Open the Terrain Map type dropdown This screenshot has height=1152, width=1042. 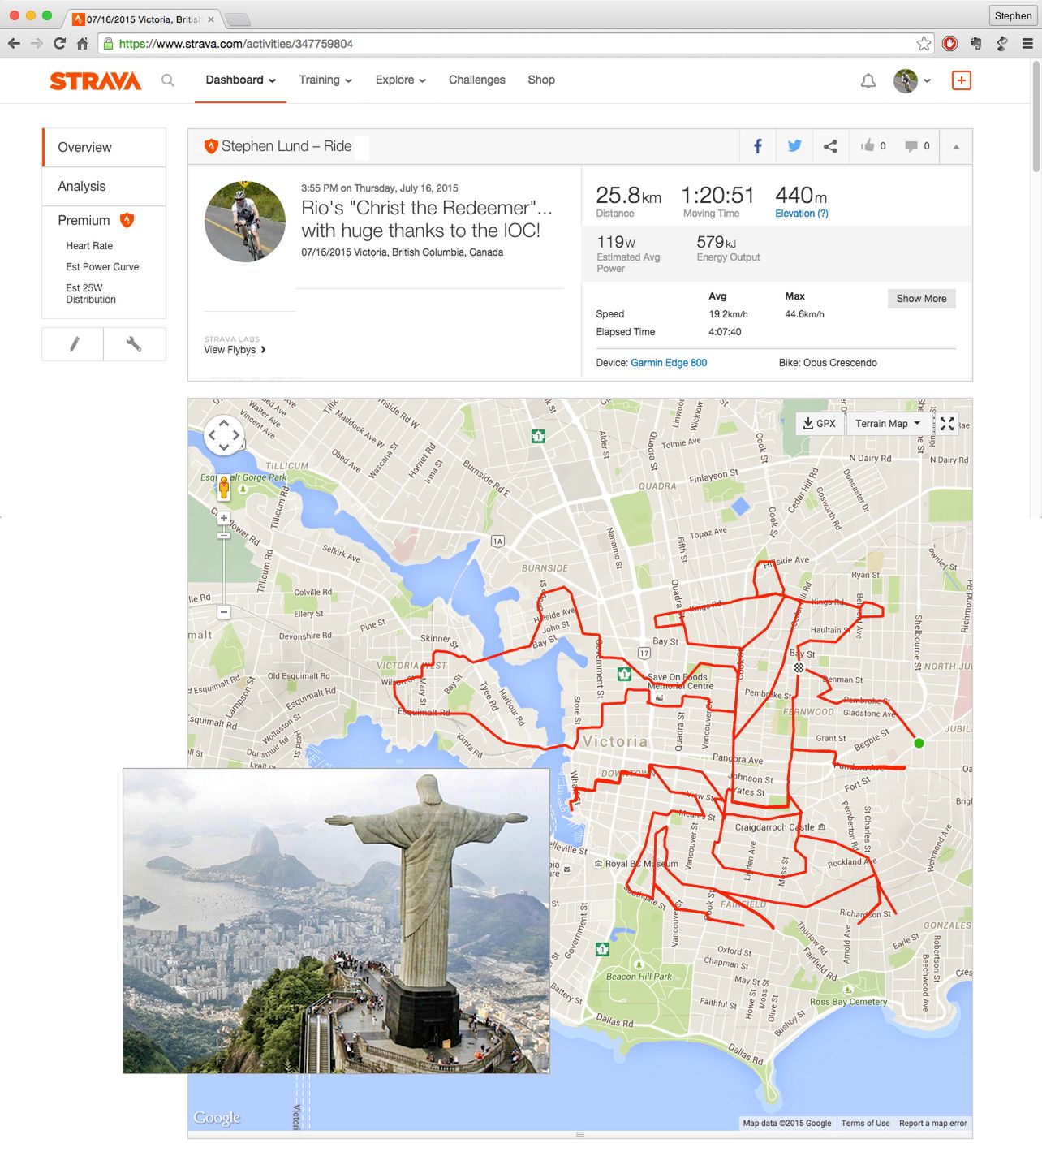[x=888, y=424]
